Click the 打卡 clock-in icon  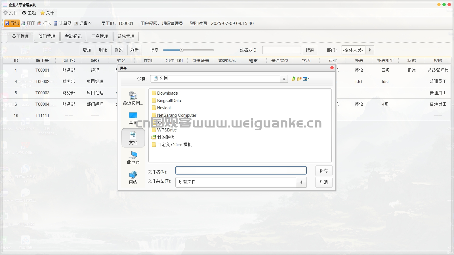tap(39, 24)
